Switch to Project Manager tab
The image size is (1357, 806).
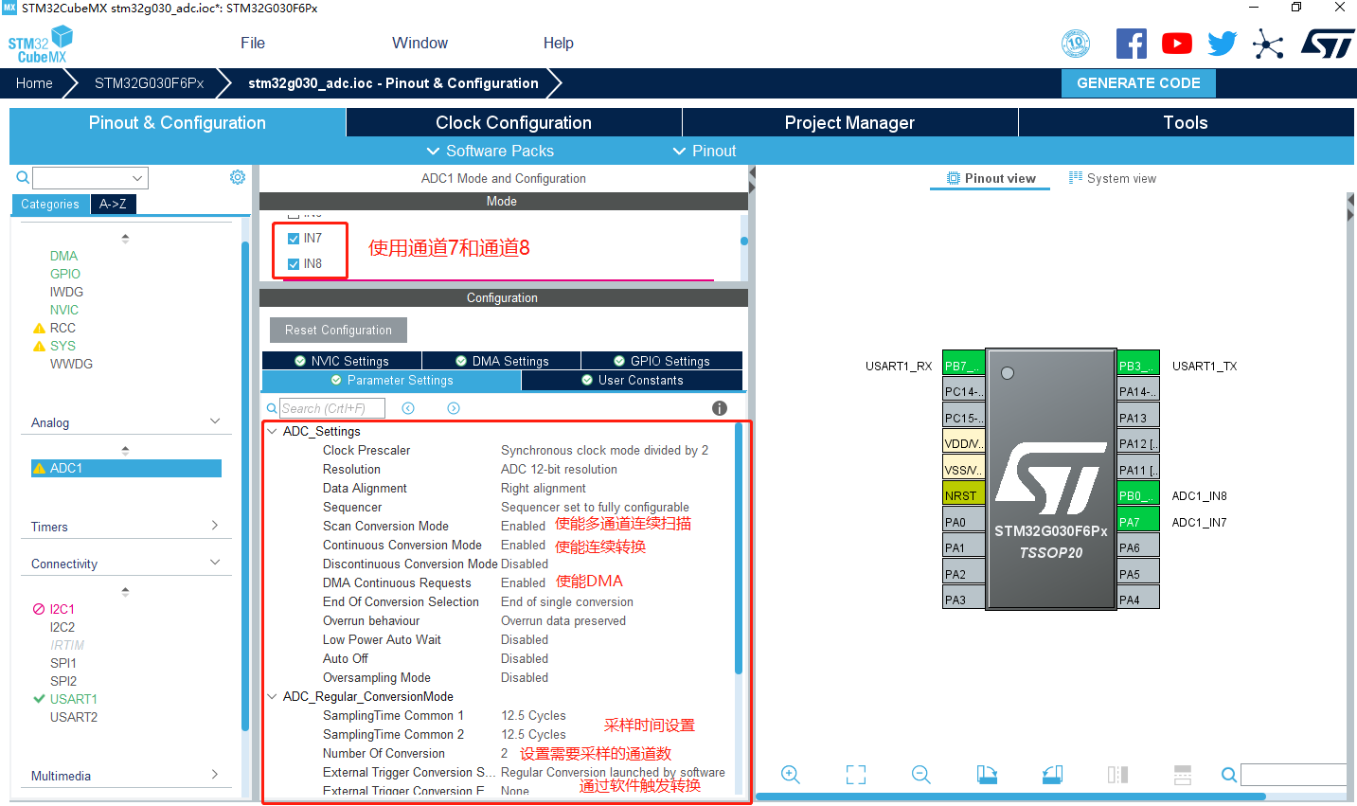849,122
